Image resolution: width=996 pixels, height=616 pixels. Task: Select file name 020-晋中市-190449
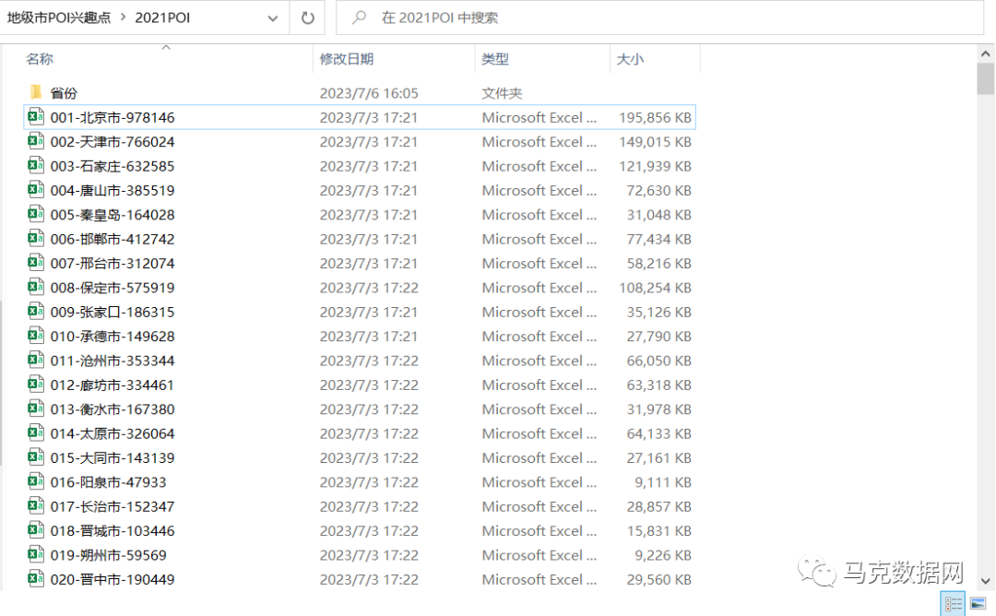click(113, 580)
